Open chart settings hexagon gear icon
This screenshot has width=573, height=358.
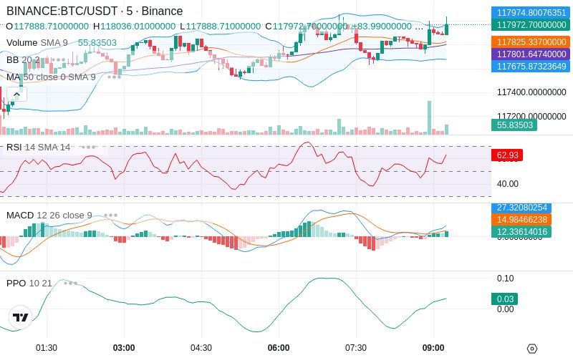(532, 349)
